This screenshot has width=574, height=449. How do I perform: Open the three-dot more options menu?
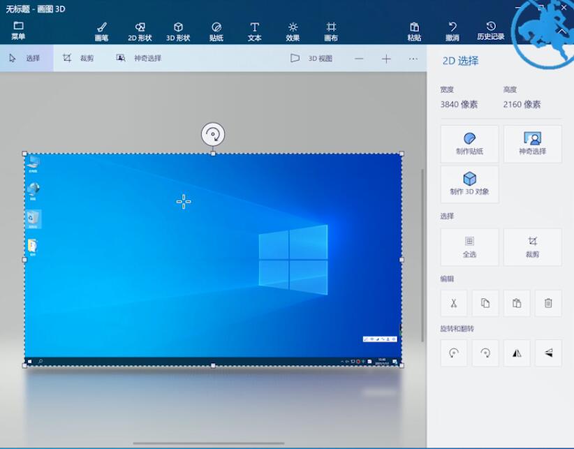(x=413, y=59)
